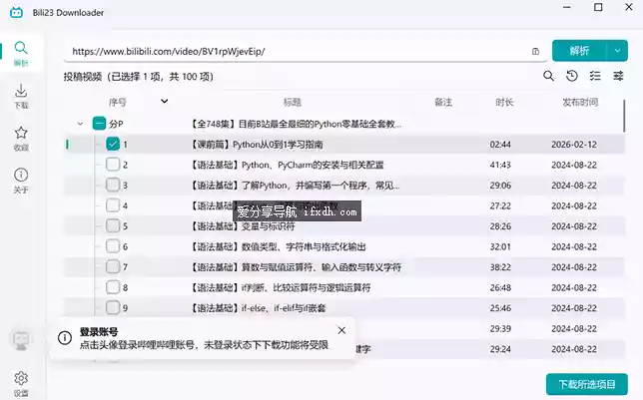Uncheck the checkbox for episode 1

click(x=113, y=144)
